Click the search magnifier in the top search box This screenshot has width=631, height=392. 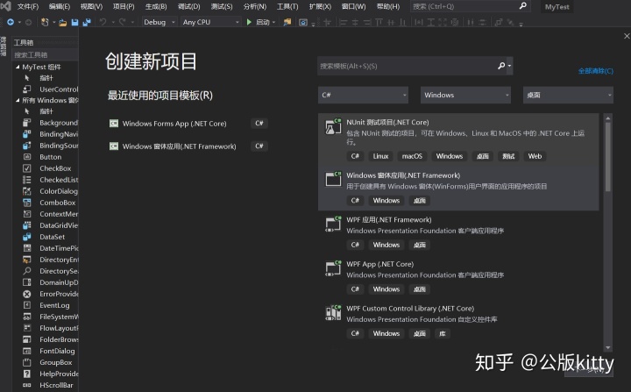pos(522,6)
